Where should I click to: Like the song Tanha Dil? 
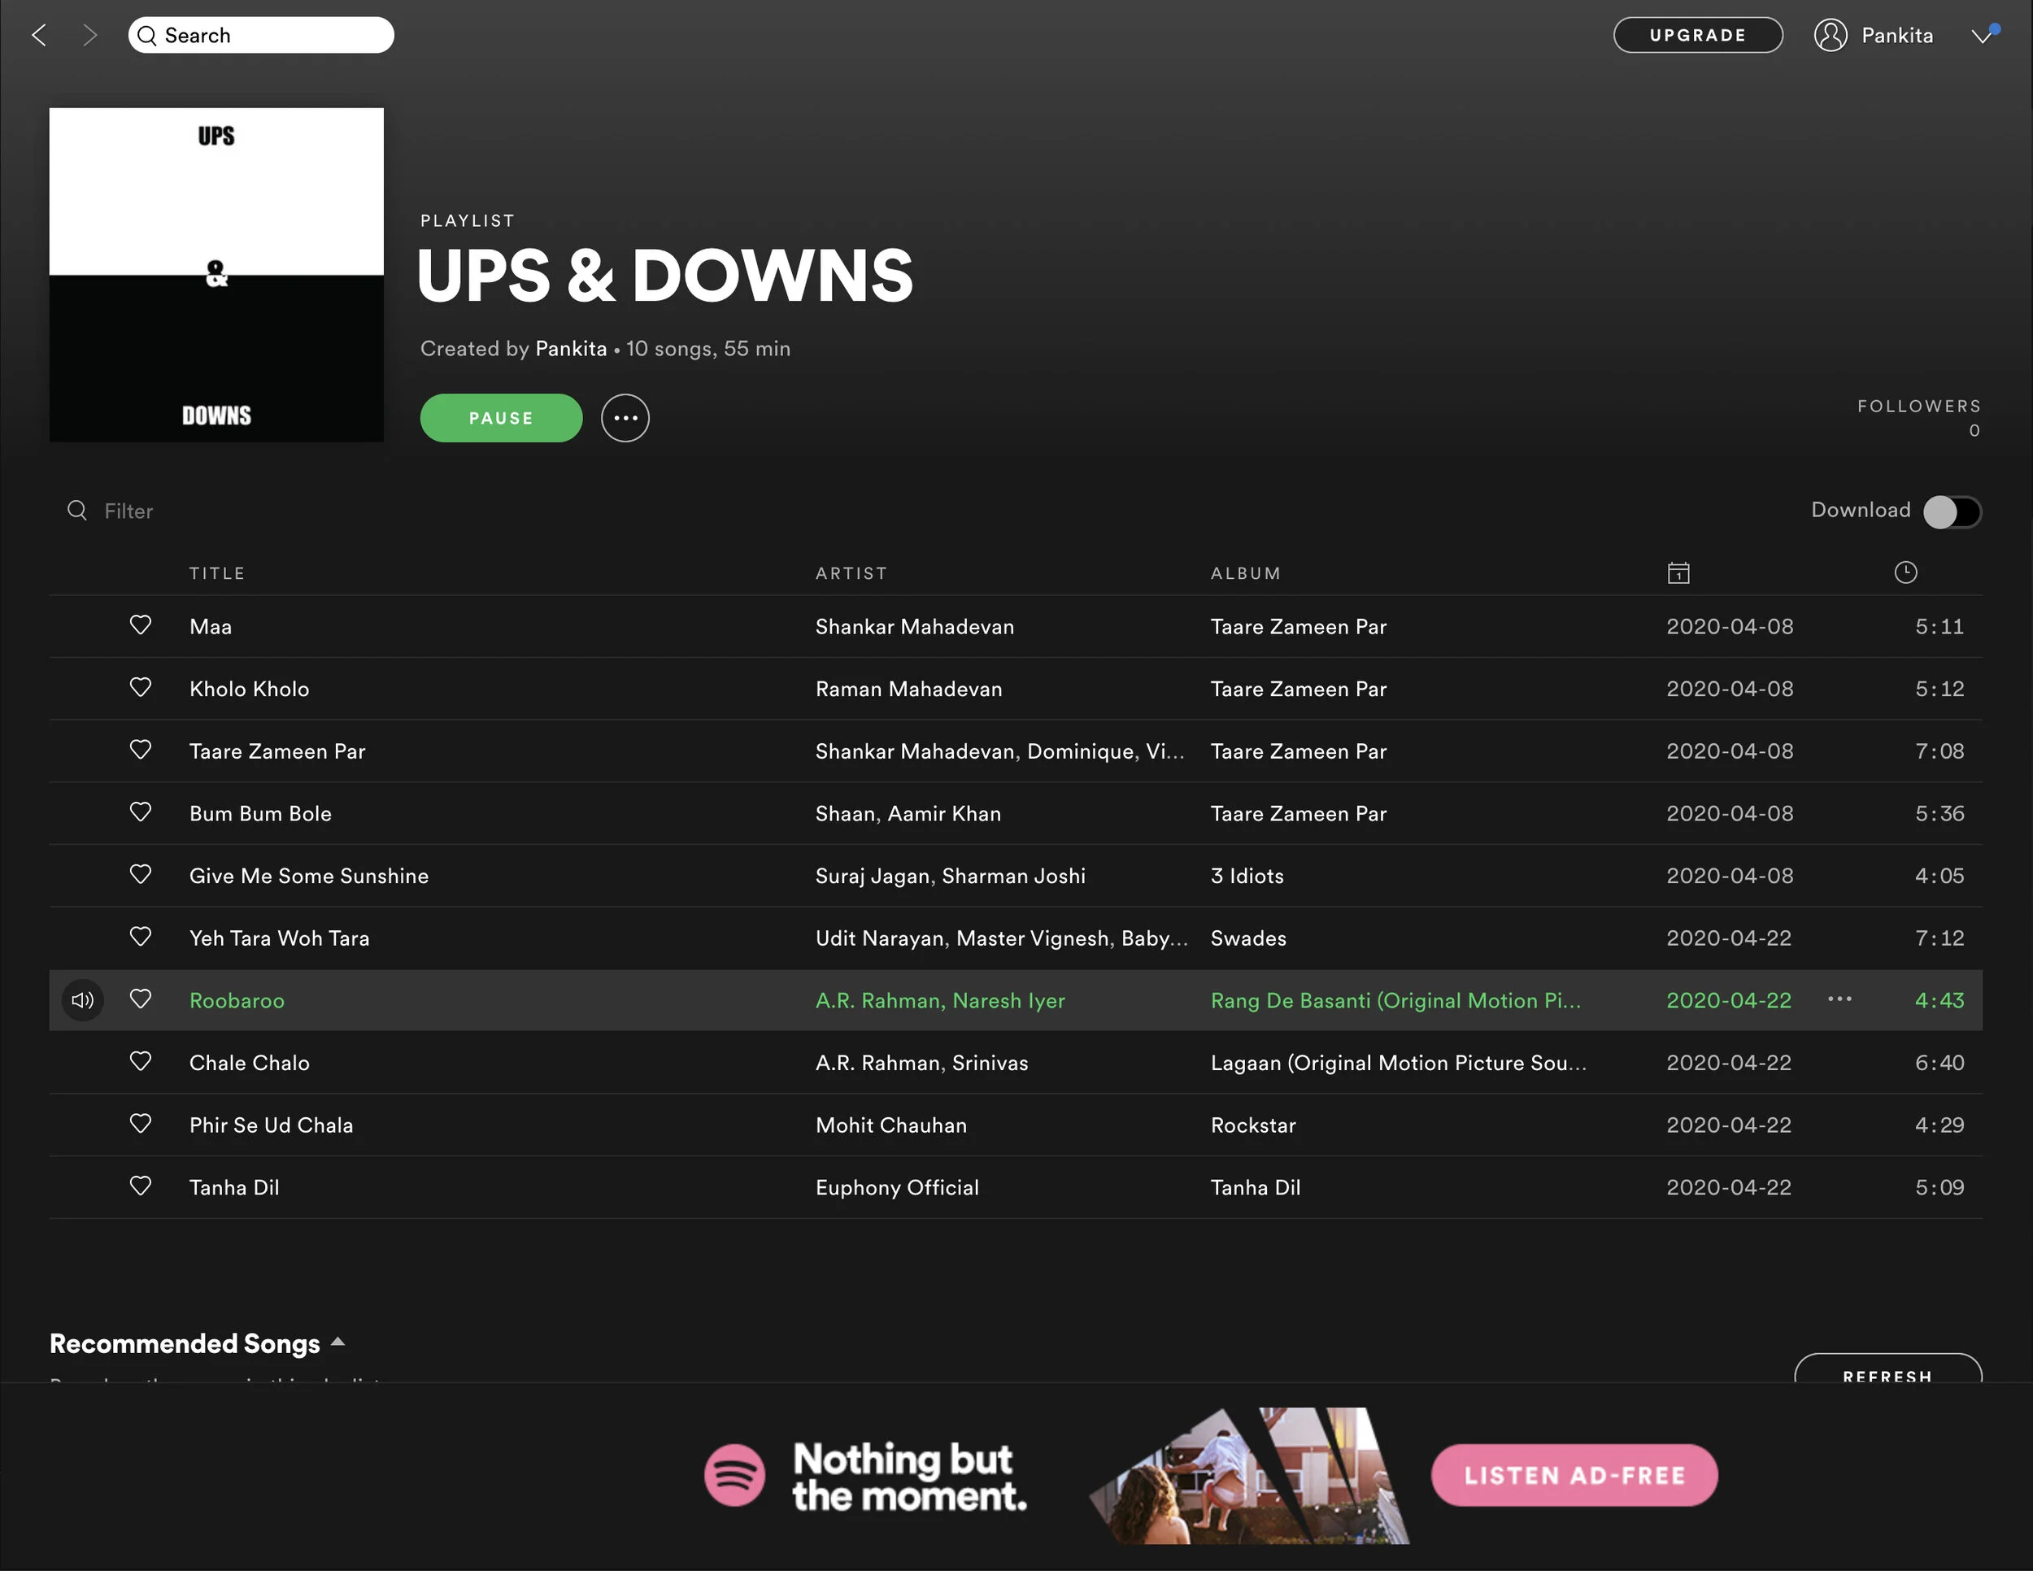pos(141,1186)
